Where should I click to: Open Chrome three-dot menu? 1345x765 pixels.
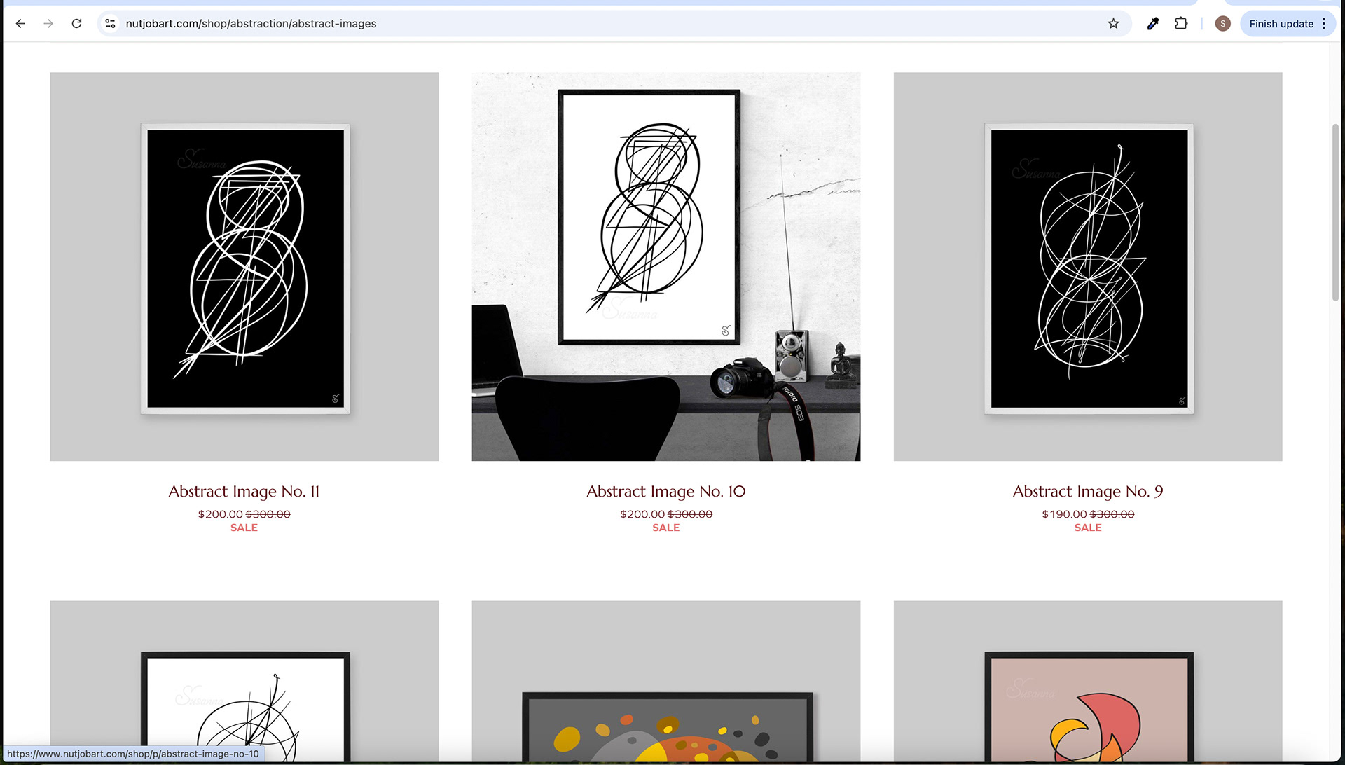click(1324, 24)
